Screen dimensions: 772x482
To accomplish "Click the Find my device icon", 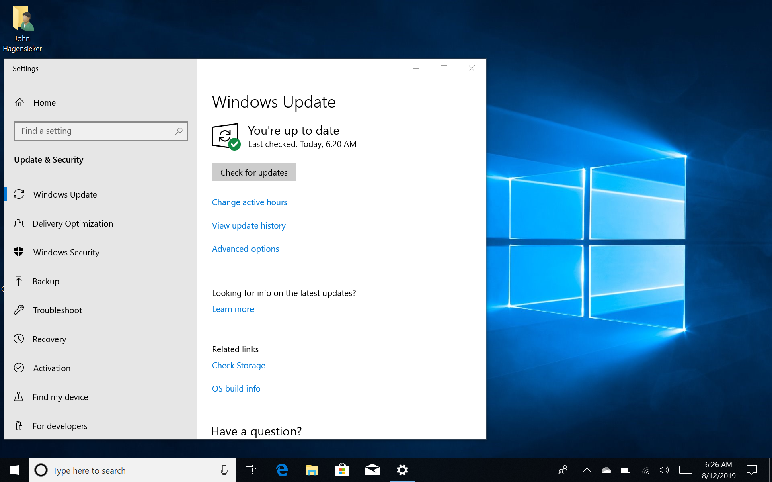I will click(x=19, y=396).
